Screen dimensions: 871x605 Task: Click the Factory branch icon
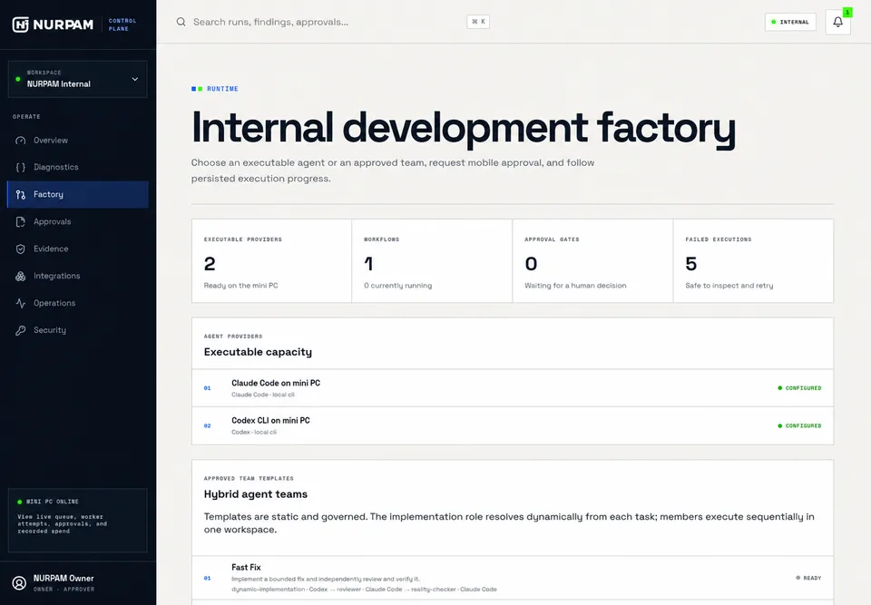click(x=21, y=194)
